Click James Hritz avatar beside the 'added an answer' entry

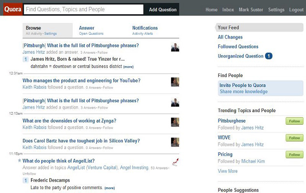coord(175,47)
